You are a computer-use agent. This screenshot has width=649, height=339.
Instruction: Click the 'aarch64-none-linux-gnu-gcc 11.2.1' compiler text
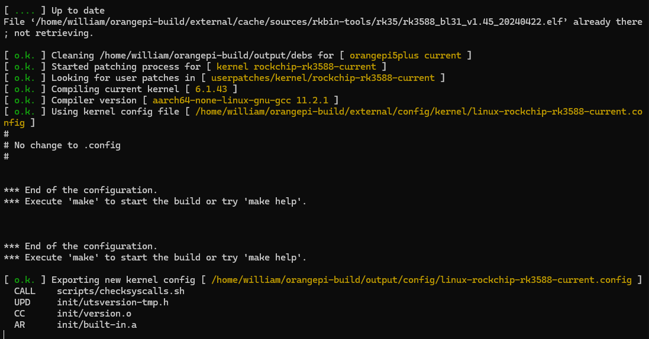(240, 100)
